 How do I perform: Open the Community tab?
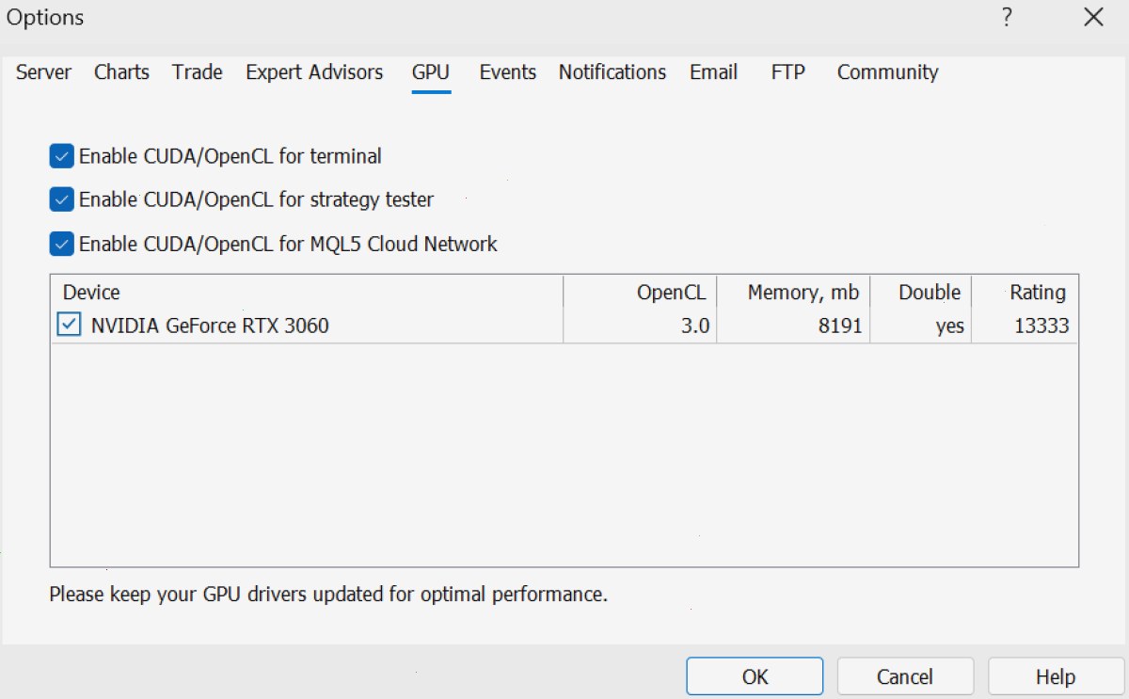(888, 72)
